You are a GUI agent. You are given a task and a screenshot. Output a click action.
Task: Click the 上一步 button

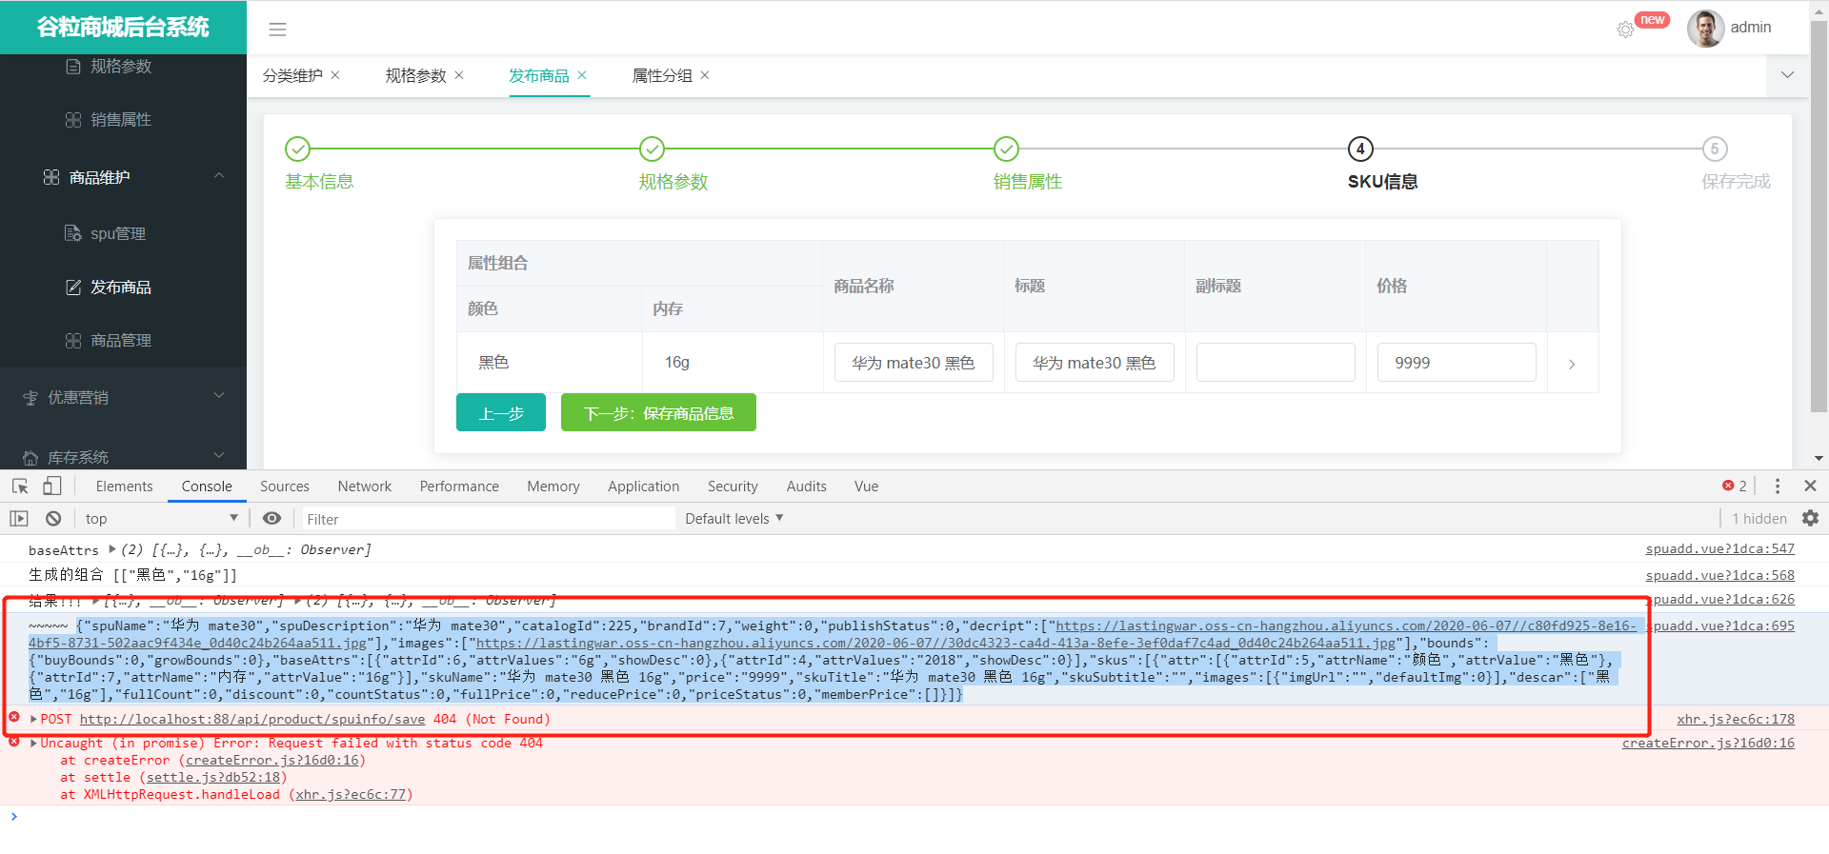pyautogui.click(x=501, y=412)
